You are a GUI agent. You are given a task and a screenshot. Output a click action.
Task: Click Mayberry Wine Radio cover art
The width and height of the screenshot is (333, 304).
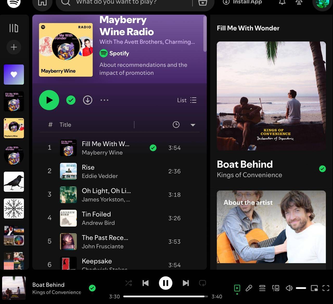(66, 50)
